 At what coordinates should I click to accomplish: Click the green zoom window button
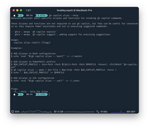21,10
